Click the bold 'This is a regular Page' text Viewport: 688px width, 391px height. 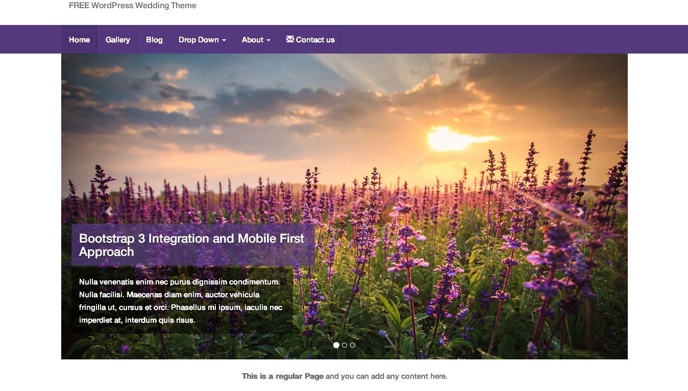[282, 376]
